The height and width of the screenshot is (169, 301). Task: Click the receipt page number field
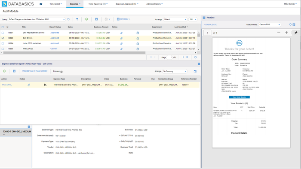coord(207,33)
